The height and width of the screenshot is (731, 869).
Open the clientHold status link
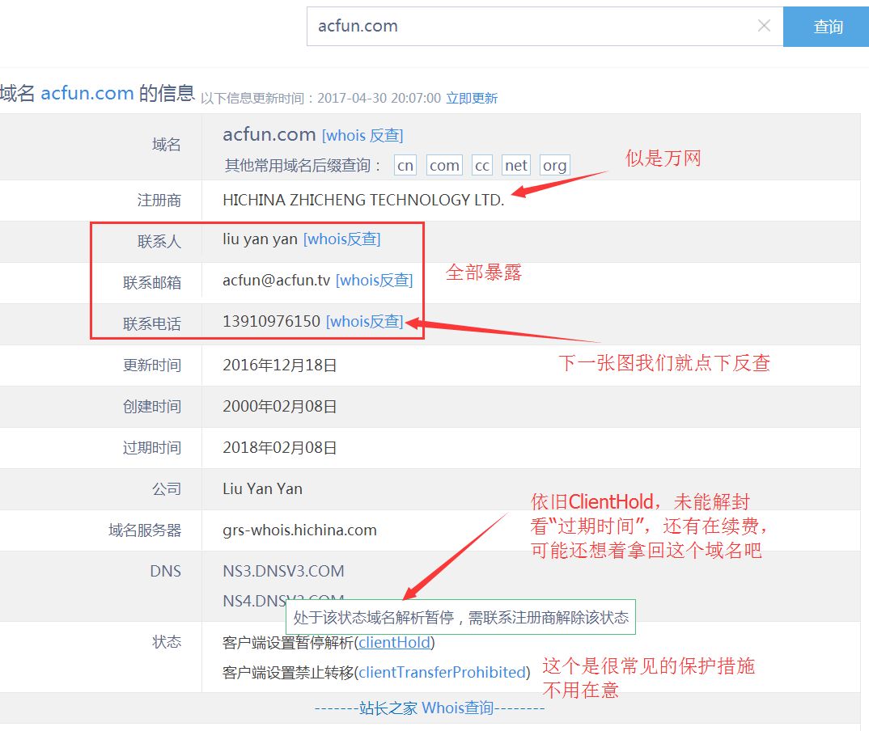point(394,642)
